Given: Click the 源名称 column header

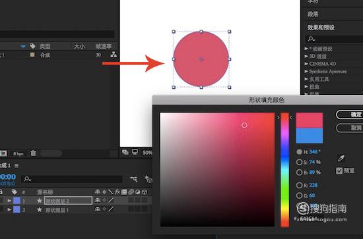Looking at the screenshot, I should coord(45,192).
